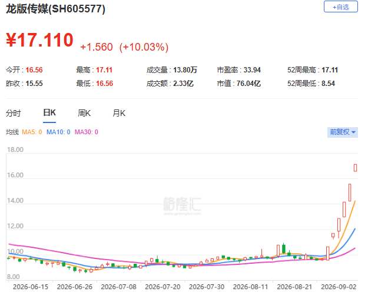Open the 周K weekly chart tab
This screenshot has height=292, width=368.
84,113
